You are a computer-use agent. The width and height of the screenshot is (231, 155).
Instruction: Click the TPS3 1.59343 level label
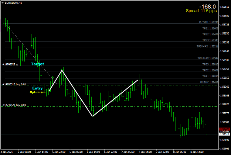click(210, 40)
